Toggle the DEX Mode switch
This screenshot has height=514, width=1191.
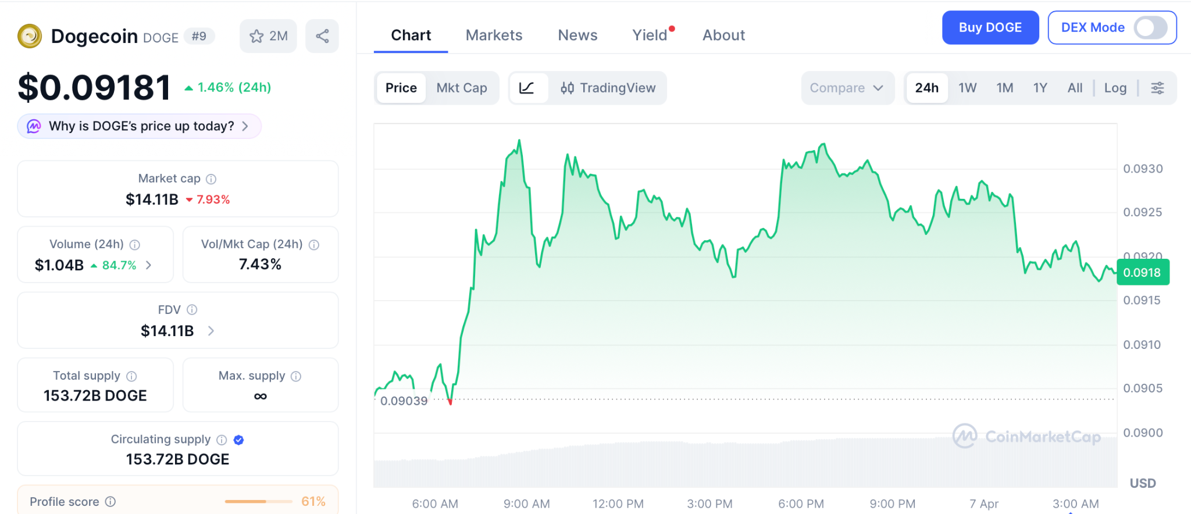pos(1150,27)
